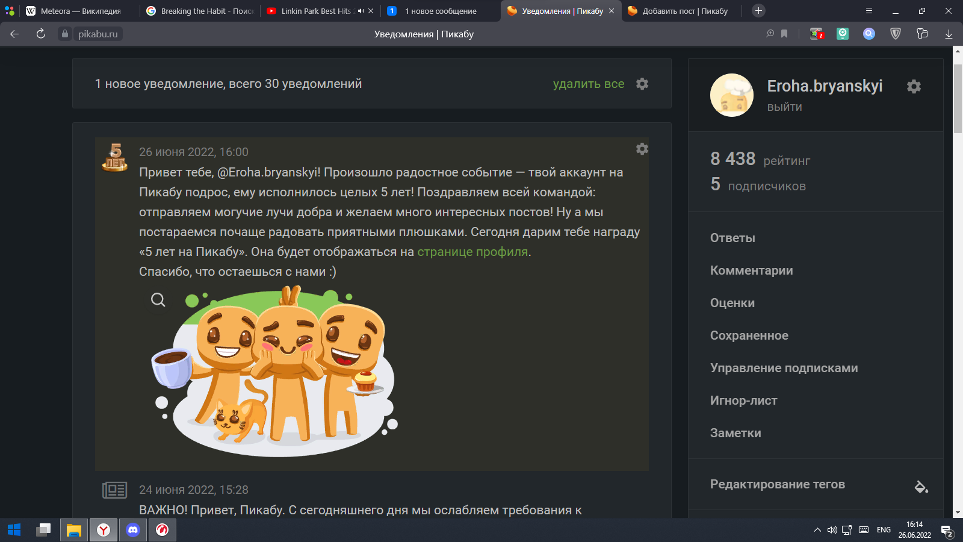The height and width of the screenshot is (542, 963).
Task: Open the Windows Start menu
Action: (x=14, y=530)
